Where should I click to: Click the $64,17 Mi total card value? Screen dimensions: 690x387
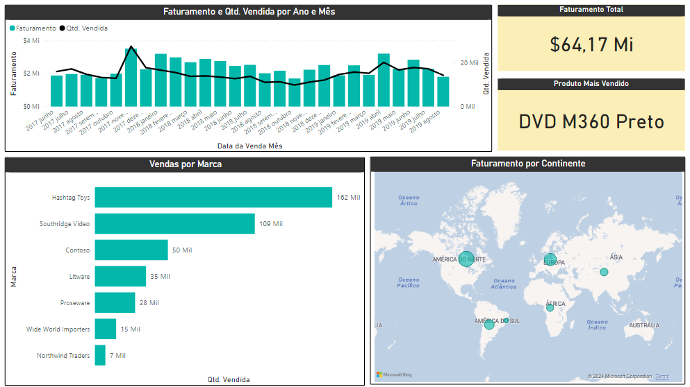pos(591,44)
